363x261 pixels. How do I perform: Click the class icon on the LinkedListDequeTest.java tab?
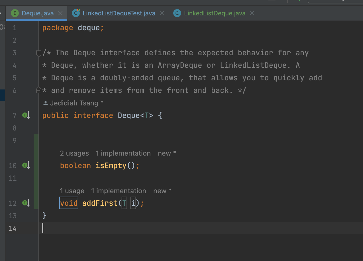[x=76, y=13]
